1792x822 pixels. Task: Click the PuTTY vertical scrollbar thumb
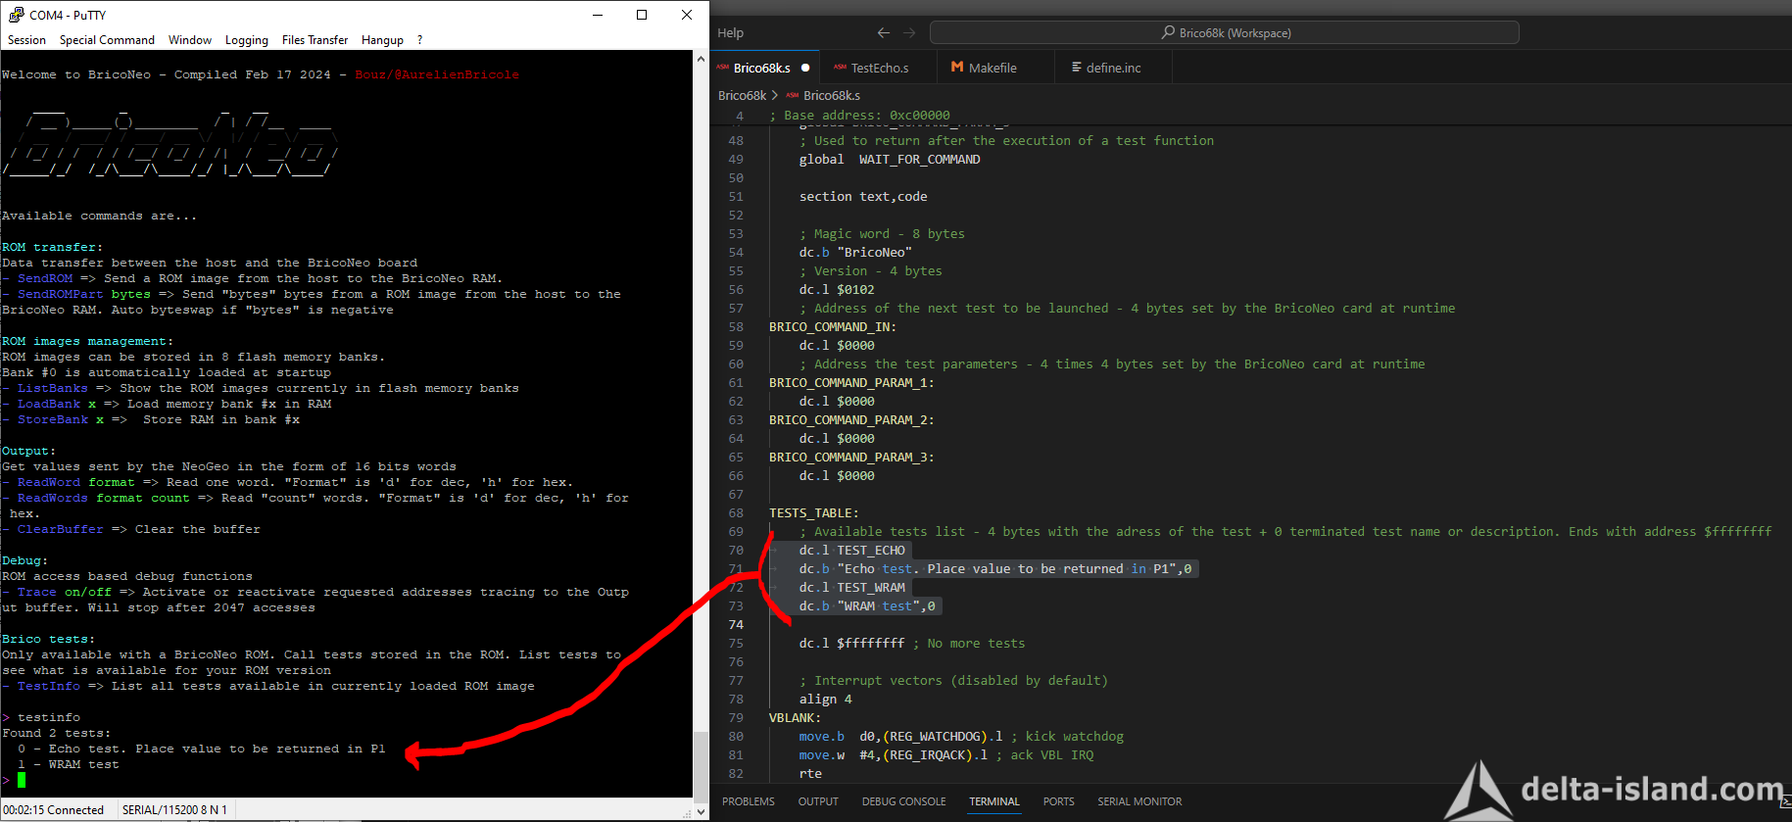(x=701, y=766)
